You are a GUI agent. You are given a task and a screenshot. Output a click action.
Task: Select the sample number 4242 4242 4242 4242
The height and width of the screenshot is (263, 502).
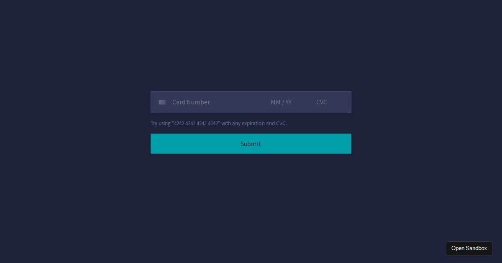196,124
